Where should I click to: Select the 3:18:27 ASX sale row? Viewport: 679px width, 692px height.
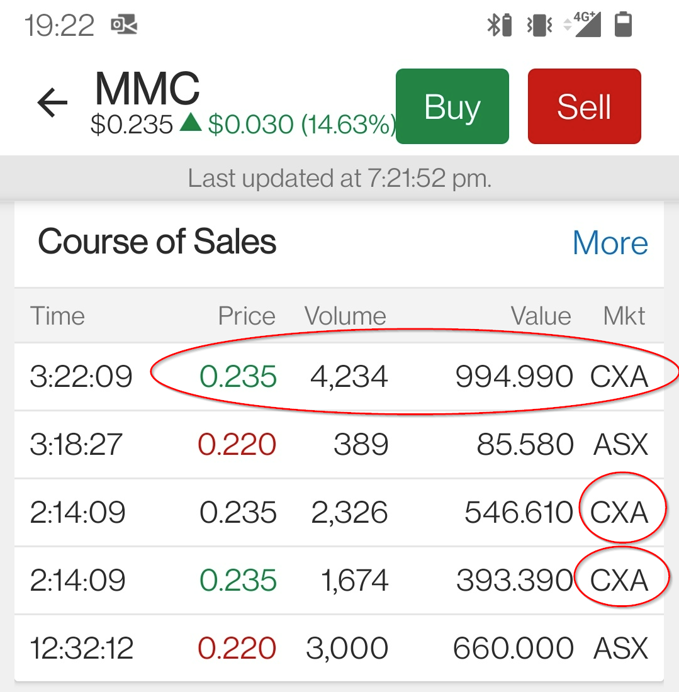(339, 445)
